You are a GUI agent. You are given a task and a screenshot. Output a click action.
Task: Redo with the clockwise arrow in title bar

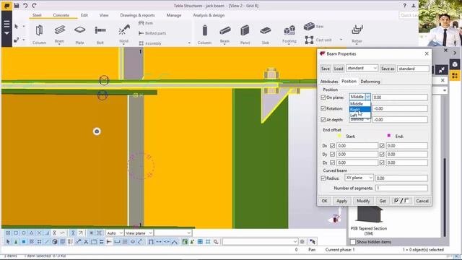(34, 5)
